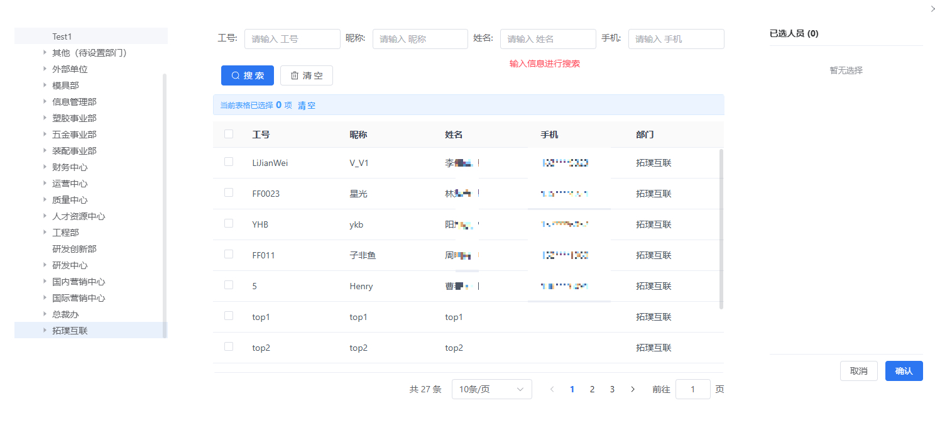Click the ykb nickname cell
Image resolution: width=935 pixels, height=425 pixels.
(x=356, y=224)
